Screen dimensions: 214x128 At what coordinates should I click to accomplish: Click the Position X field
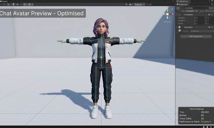(200, 18)
